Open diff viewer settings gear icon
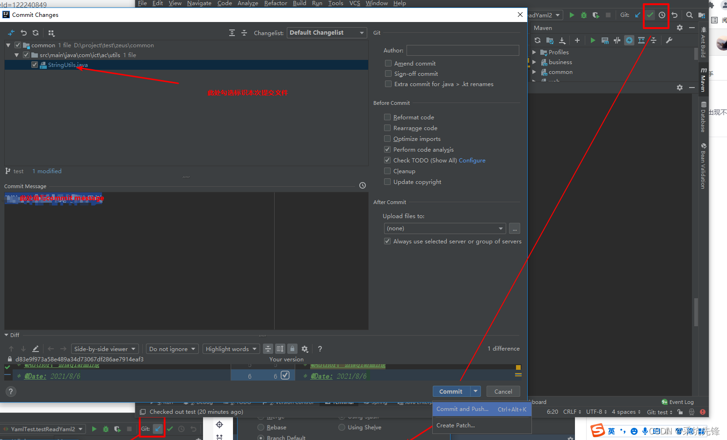Image resolution: width=727 pixels, height=440 pixels. click(x=305, y=349)
